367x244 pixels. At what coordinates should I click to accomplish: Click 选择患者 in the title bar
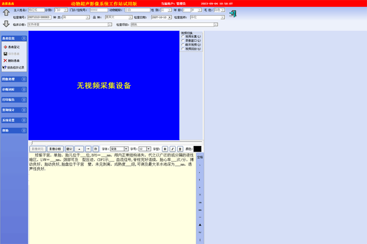click(8, 4)
